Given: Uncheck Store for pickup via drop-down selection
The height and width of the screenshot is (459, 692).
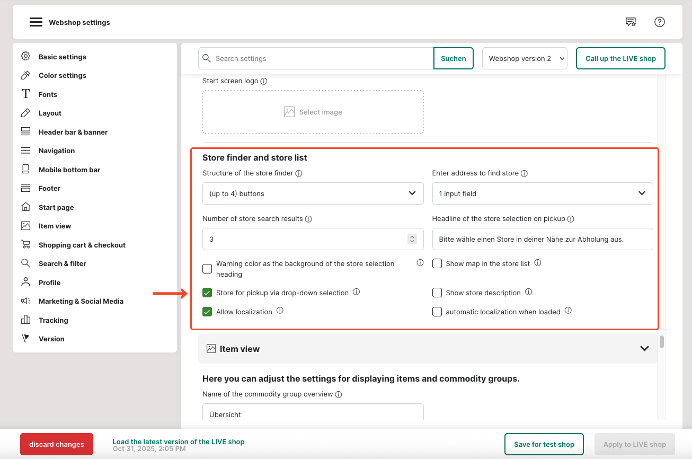Looking at the screenshot, I should pyautogui.click(x=207, y=293).
